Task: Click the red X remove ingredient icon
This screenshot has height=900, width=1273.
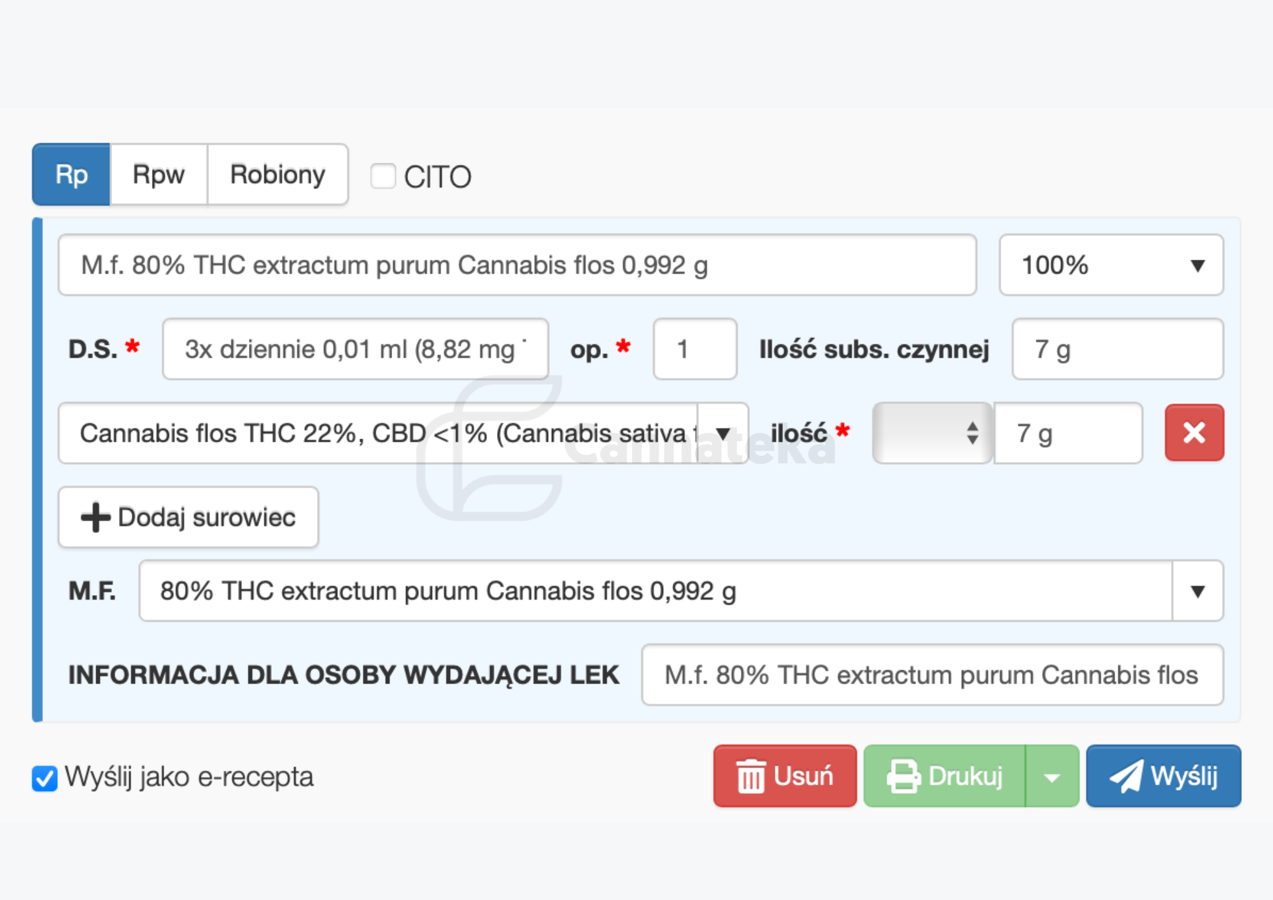Action: point(1193,433)
